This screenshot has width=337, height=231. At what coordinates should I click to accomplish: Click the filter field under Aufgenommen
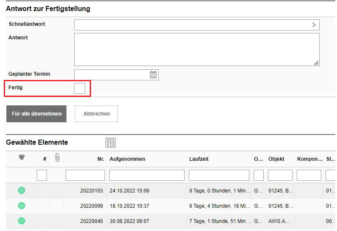tap(147, 175)
